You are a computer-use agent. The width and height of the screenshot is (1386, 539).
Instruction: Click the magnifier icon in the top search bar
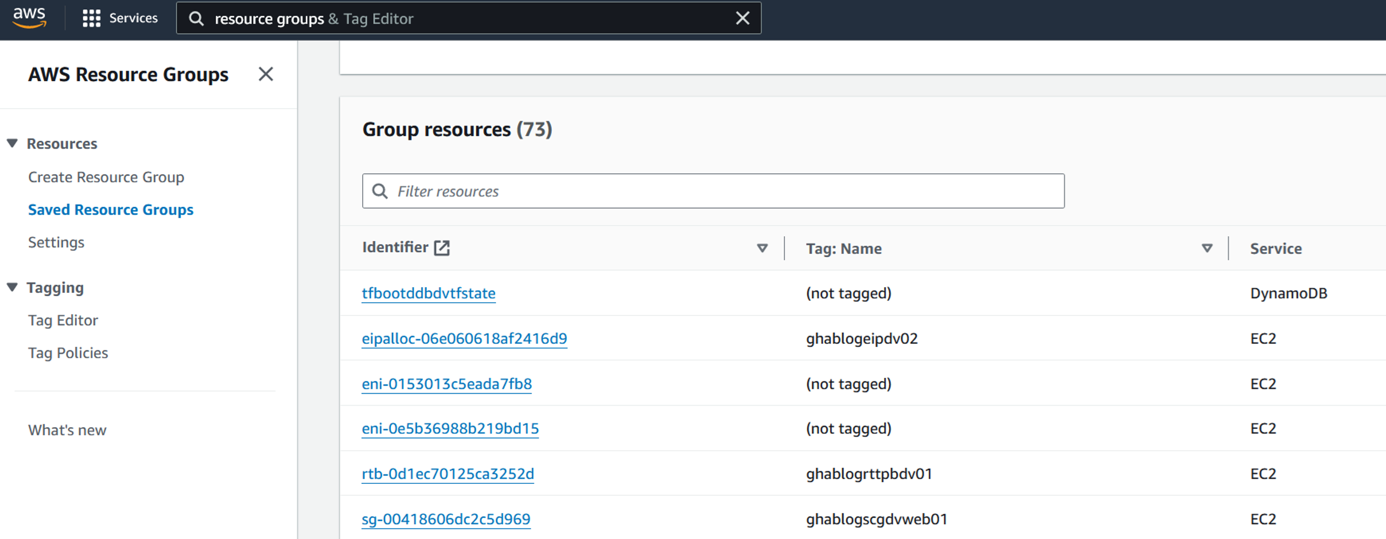click(196, 18)
